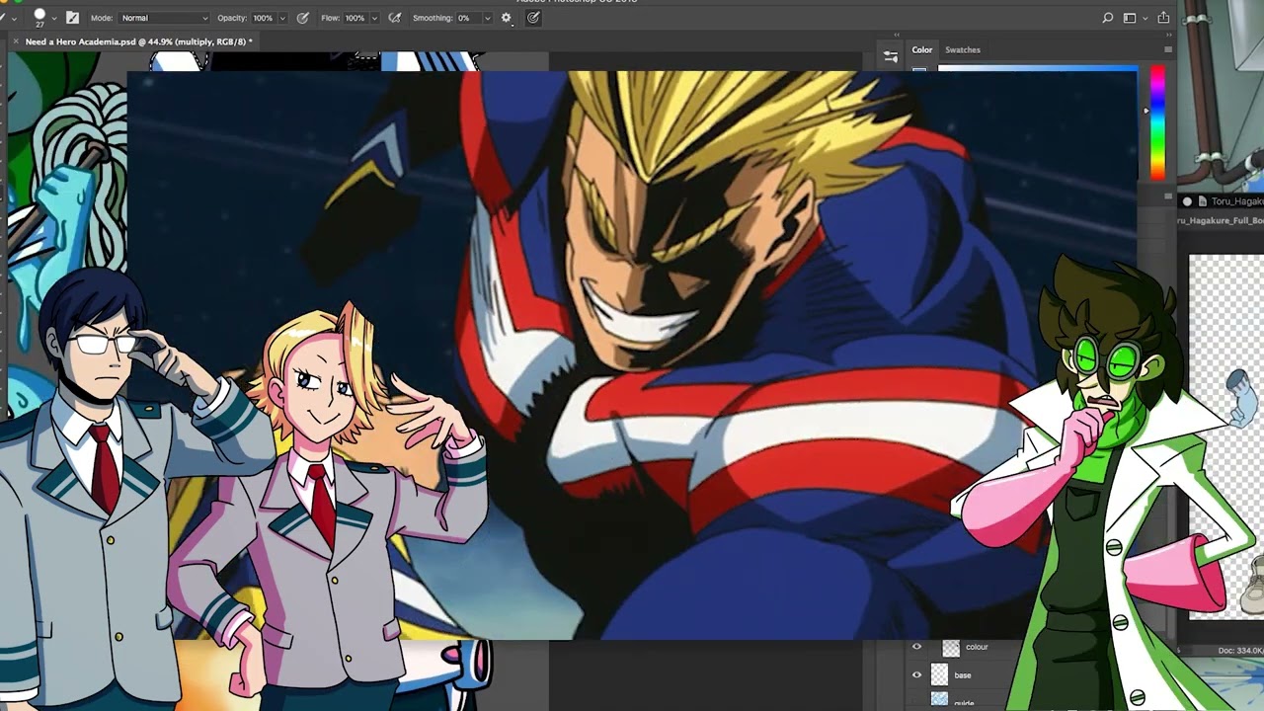The width and height of the screenshot is (1264, 711).
Task: Switch to the Swatches panel tab
Action: 963,49
